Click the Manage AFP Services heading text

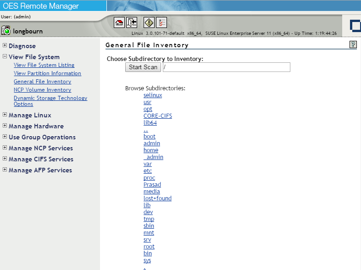click(40, 170)
